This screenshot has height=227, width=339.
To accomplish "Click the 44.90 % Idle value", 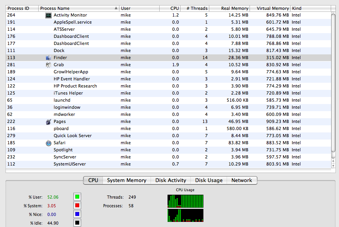I will point(53,223).
